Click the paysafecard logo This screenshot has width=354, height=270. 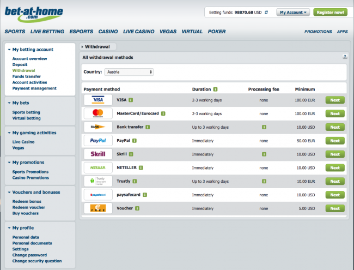point(98,195)
